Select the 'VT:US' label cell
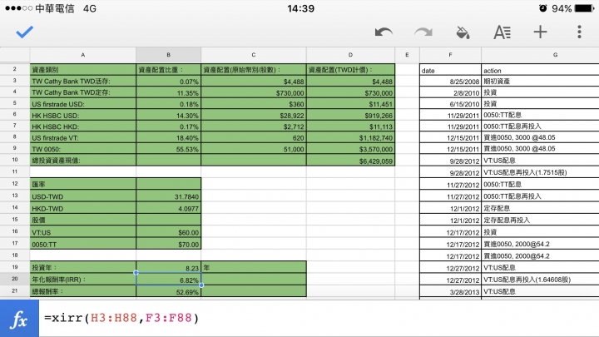Image resolution: width=599 pixels, height=337 pixels. coord(83,232)
